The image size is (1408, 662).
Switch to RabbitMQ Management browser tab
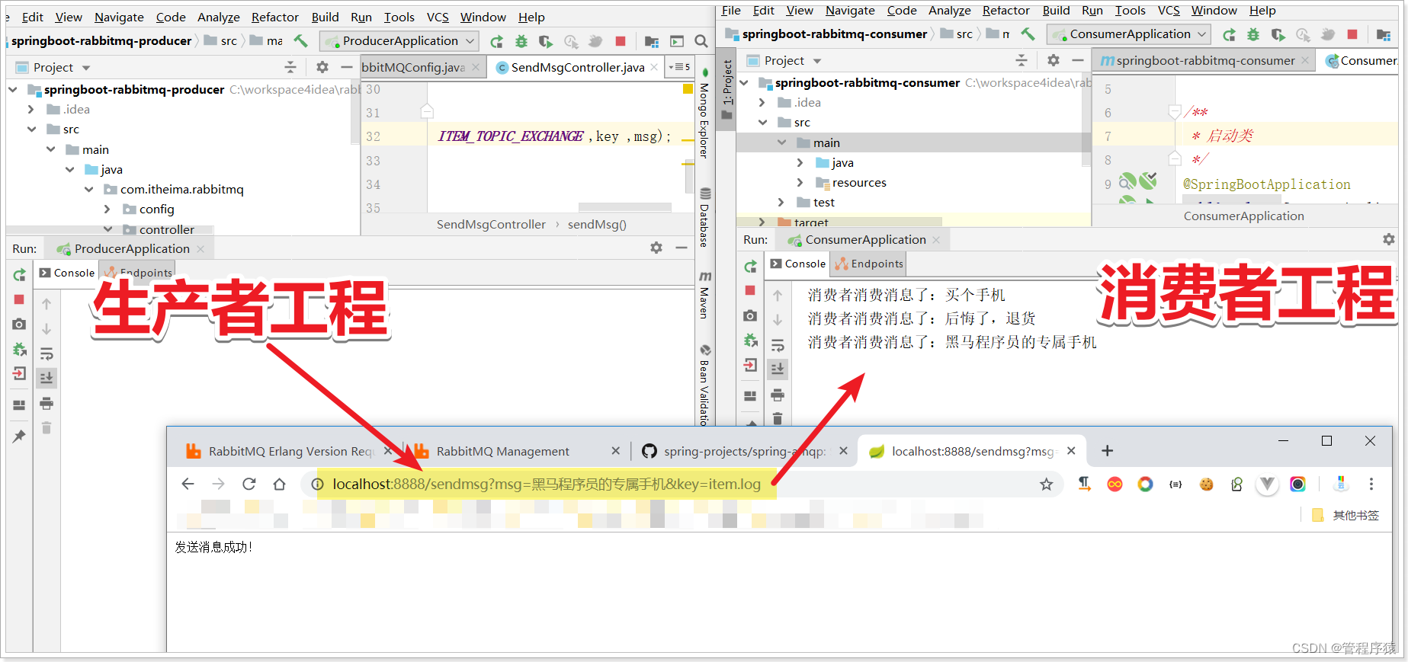pyautogui.click(x=503, y=451)
